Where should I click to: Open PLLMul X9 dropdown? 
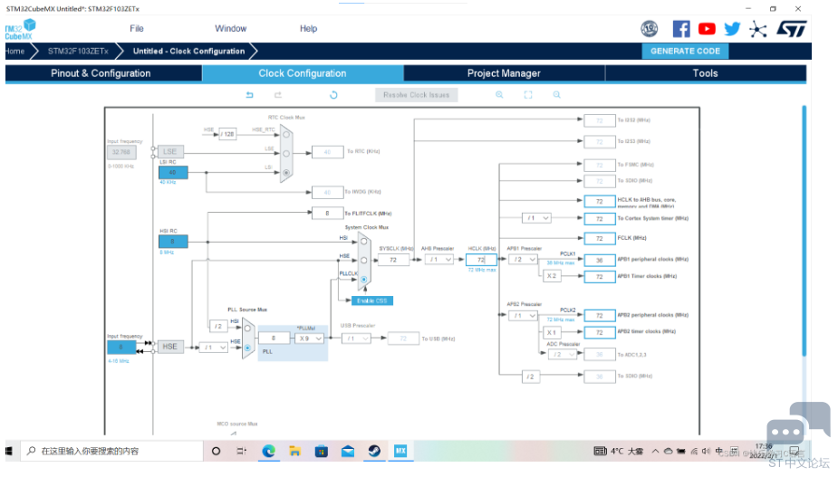310,339
